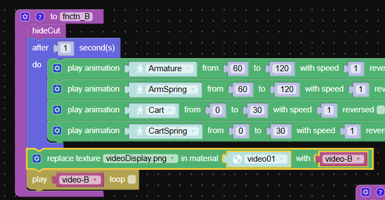Edit ArmSpring animation from value 60

coord(242,89)
